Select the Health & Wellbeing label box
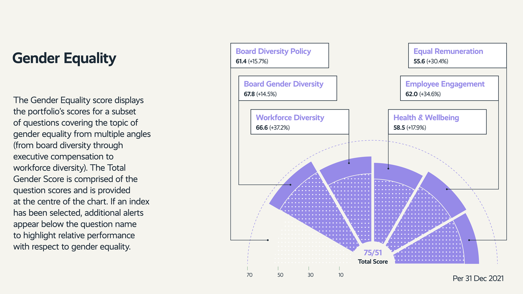This screenshot has width=523, height=294. tap(437, 122)
